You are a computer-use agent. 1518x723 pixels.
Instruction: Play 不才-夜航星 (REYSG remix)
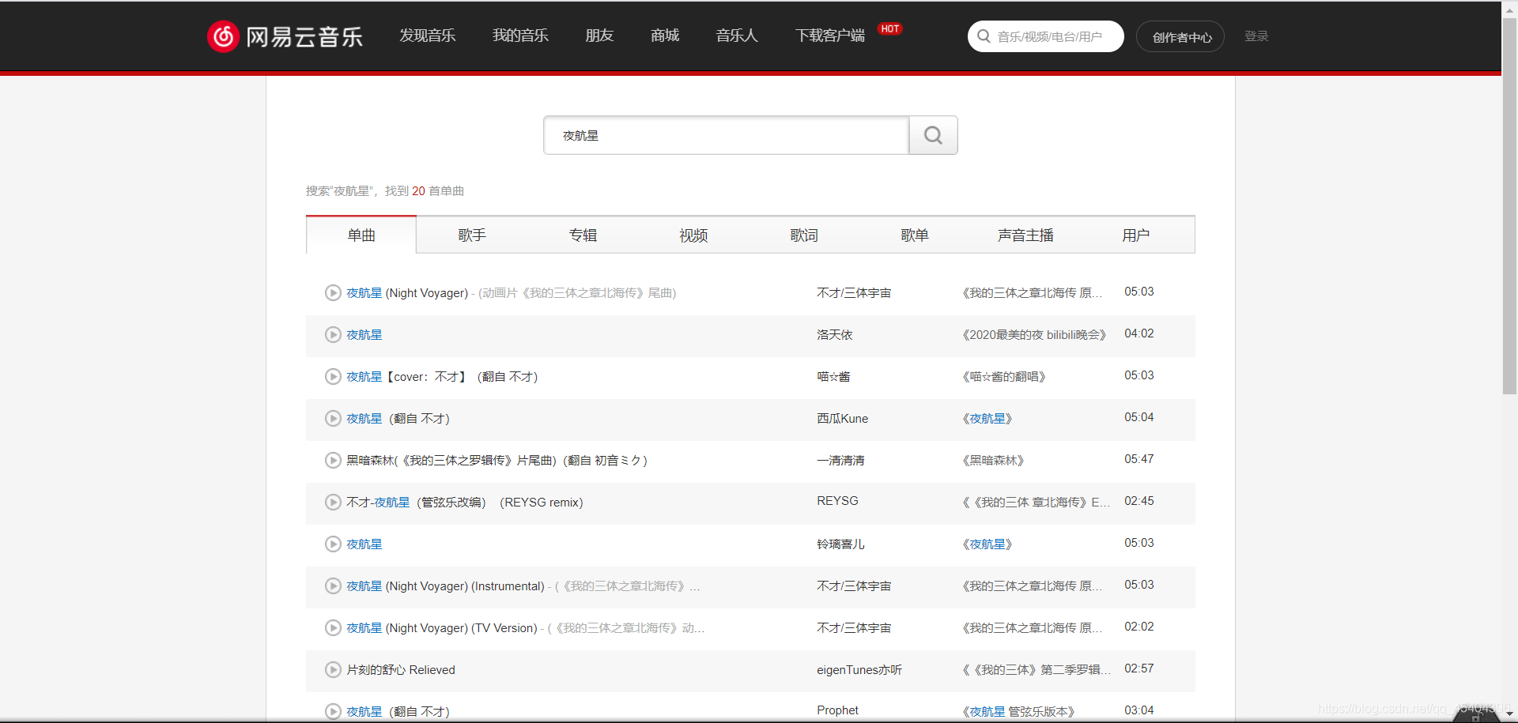333,503
